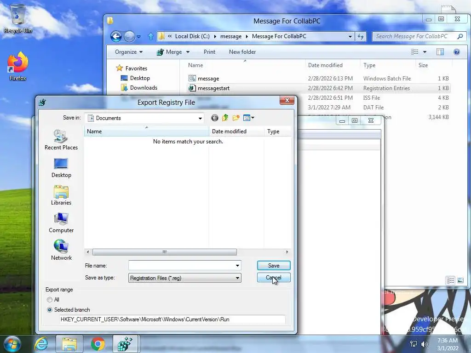Click New folder in Explorer toolbar

tap(242, 52)
